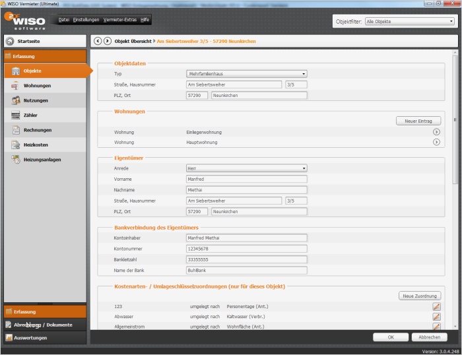Open the Vermieter-Extras menu
The image size is (462, 355).
click(119, 20)
